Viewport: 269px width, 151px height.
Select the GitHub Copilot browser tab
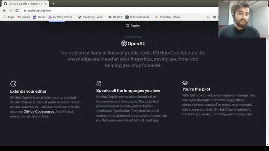[25, 4]
